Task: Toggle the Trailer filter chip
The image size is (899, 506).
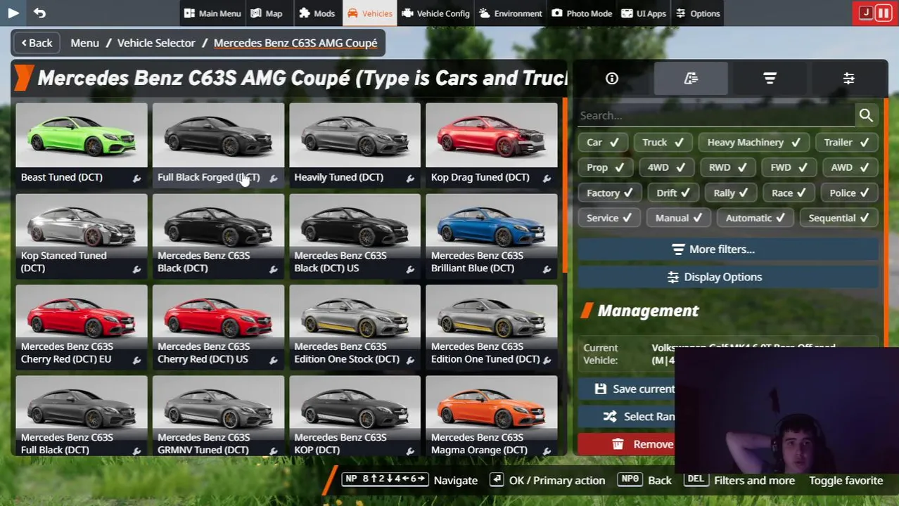Action: [846, 142]
